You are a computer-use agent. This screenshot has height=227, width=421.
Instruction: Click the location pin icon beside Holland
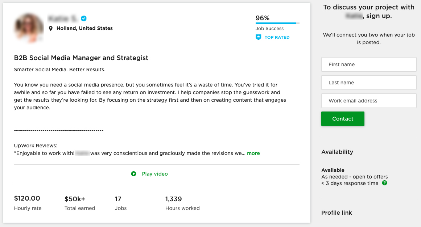51,28
